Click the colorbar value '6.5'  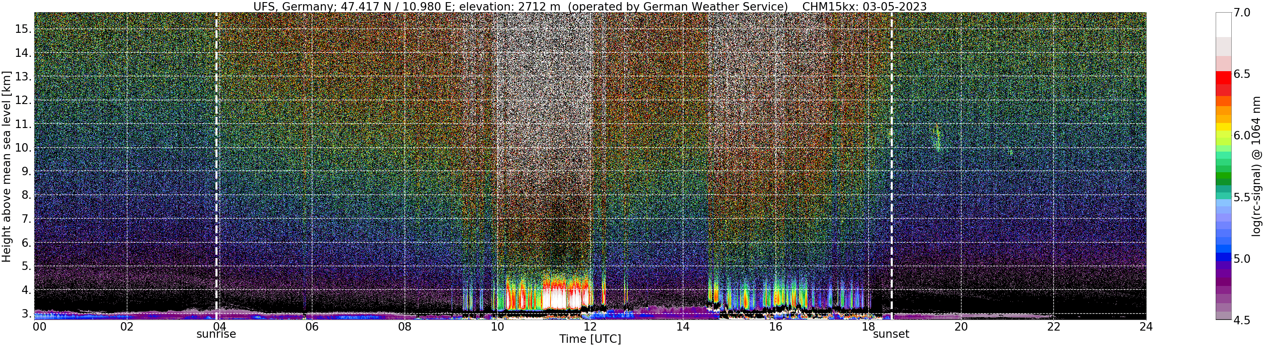(x=1242, y=74)
